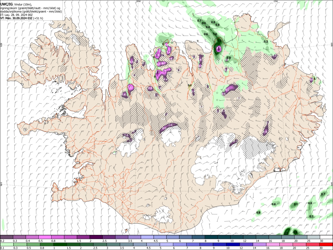Viewport: 333px width, 250px height.
Task: Click the pale green 0.1–0.3 lower legend swatch
Action: click(x=7, y=244)
